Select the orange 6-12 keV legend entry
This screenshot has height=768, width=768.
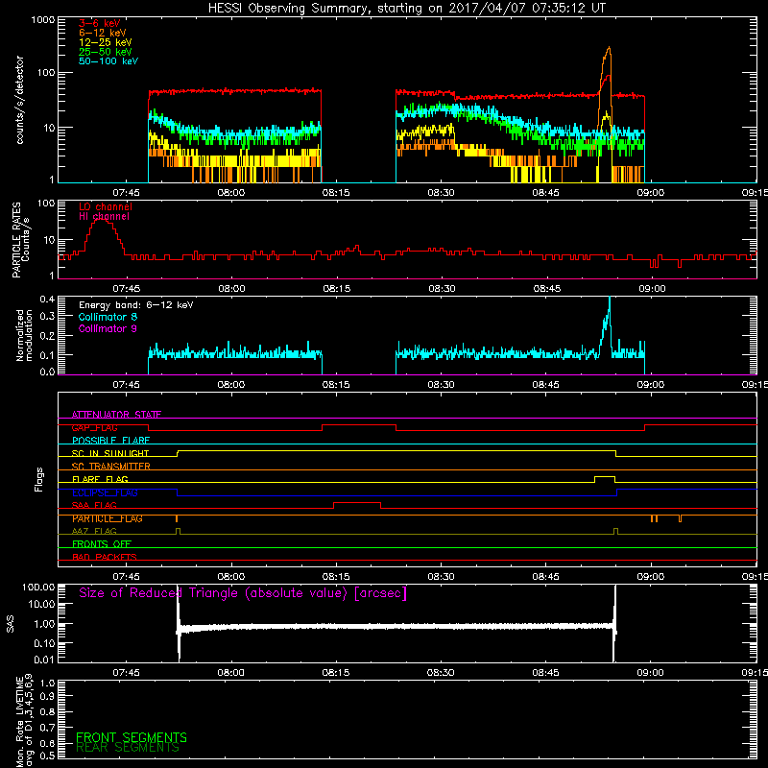[x=103, y=33]
